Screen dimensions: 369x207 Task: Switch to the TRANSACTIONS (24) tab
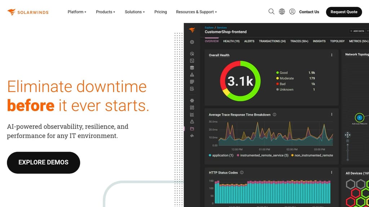click(272, 41)
